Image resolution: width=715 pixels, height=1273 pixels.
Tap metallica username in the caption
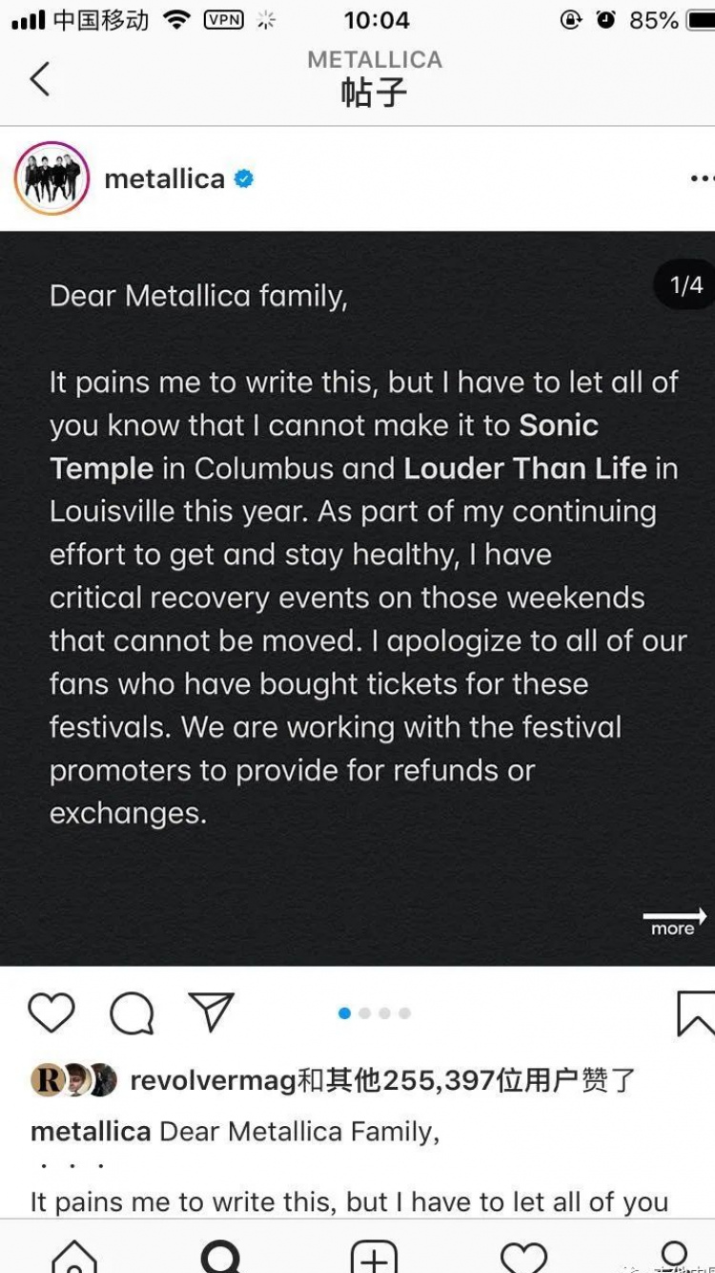point(91,1132)
